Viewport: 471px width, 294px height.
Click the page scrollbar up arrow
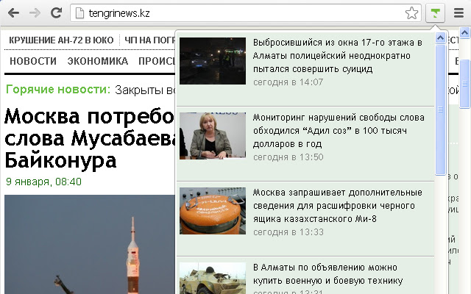[464, 32]
